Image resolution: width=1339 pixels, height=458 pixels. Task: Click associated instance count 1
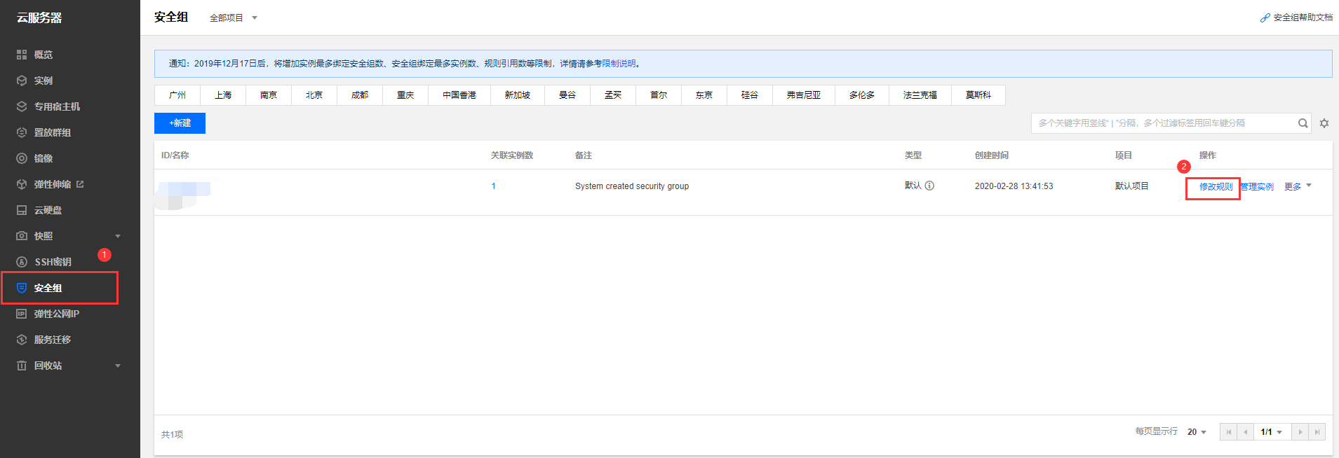tap(494, 186)
